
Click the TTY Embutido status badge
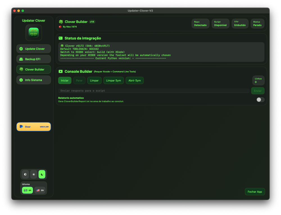240,24
